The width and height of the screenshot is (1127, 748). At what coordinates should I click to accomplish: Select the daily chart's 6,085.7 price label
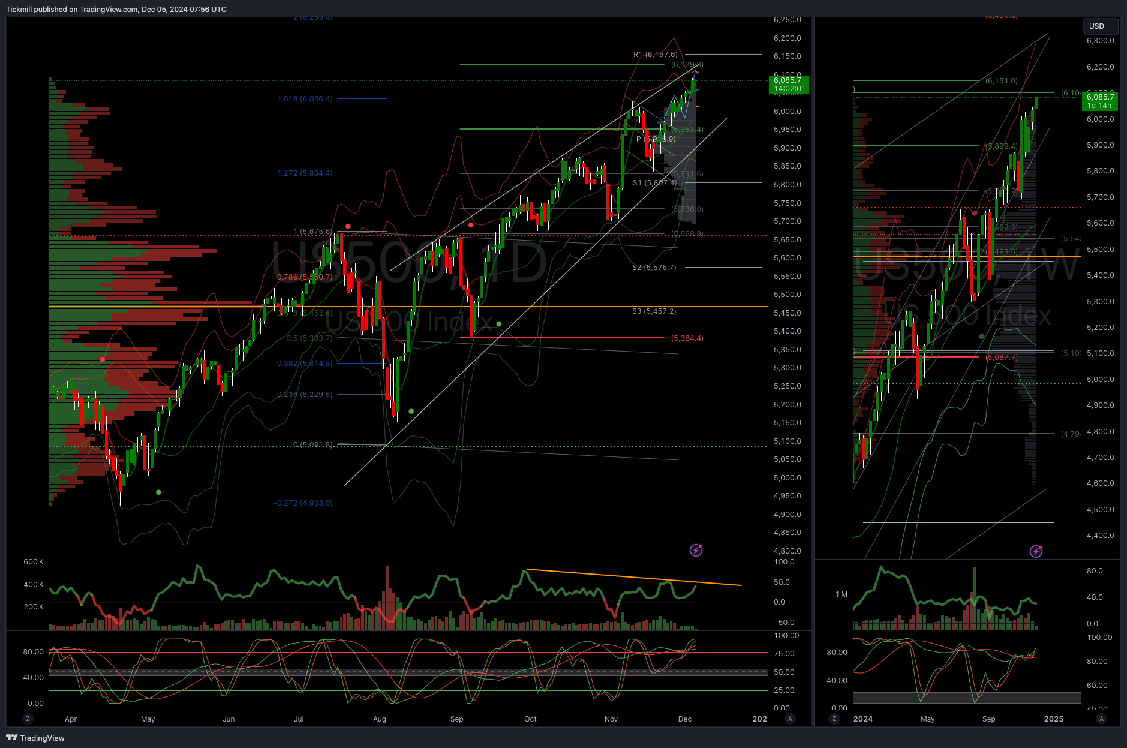coord(789,85)
